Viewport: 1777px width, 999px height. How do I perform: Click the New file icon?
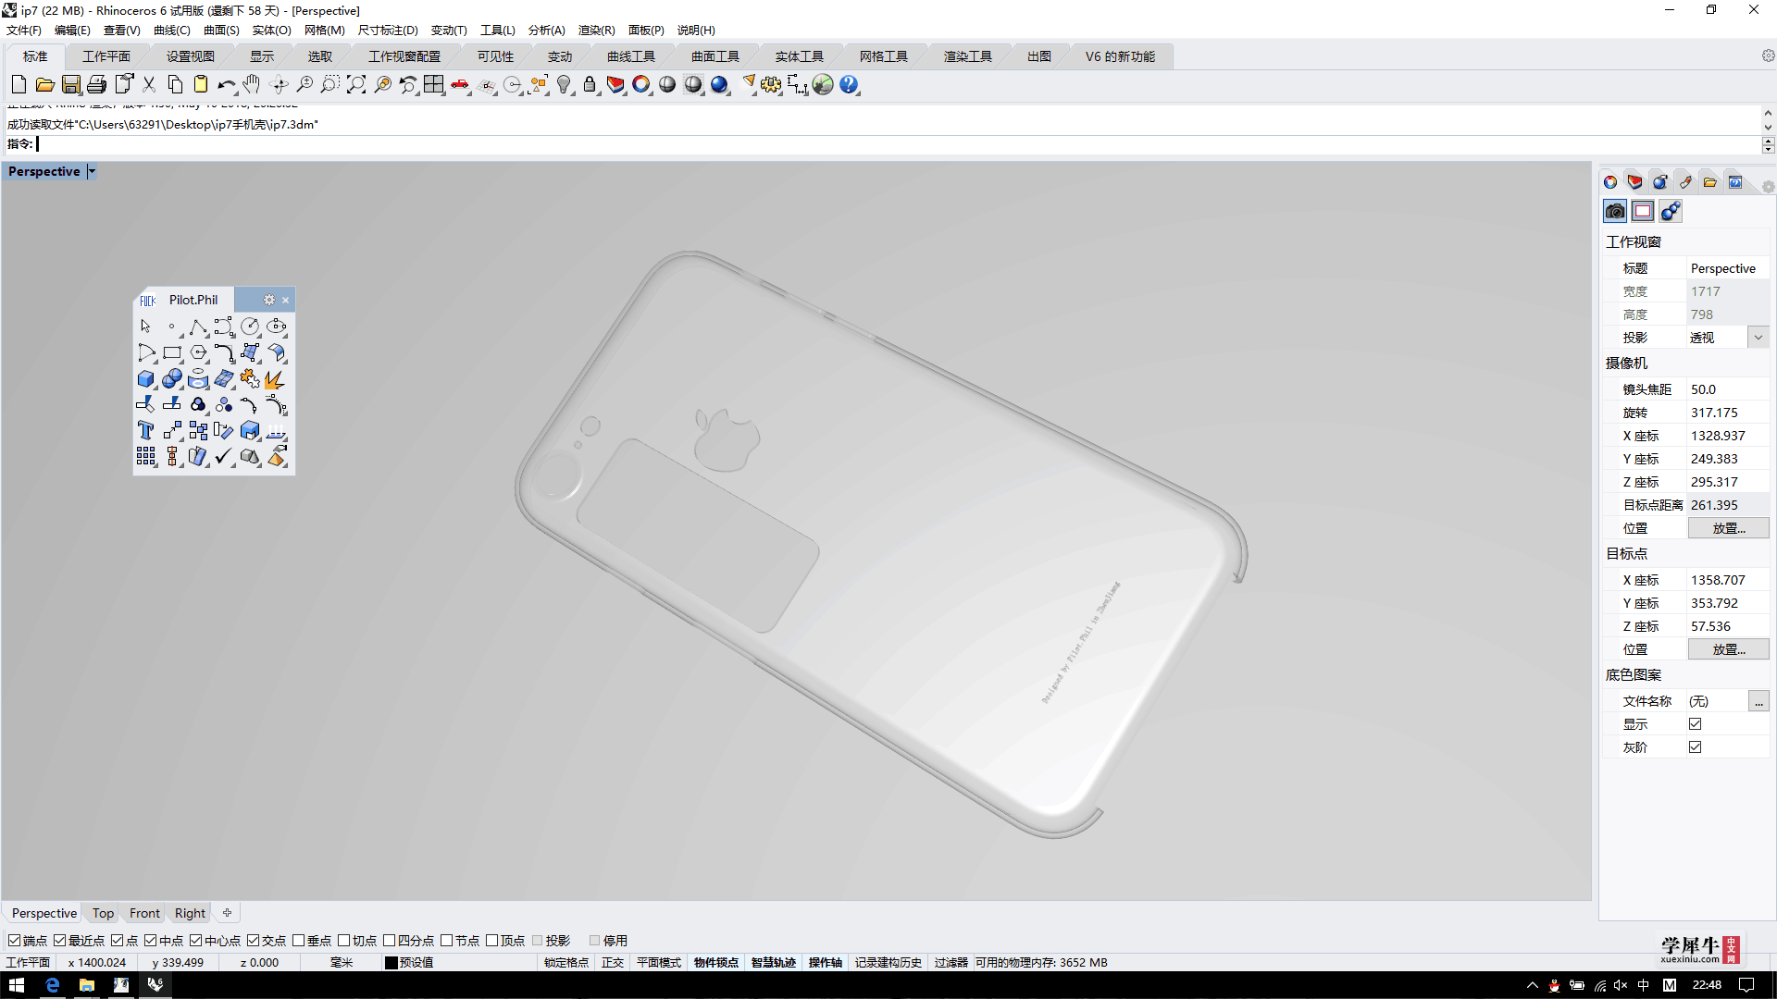(x=19, y=85)
